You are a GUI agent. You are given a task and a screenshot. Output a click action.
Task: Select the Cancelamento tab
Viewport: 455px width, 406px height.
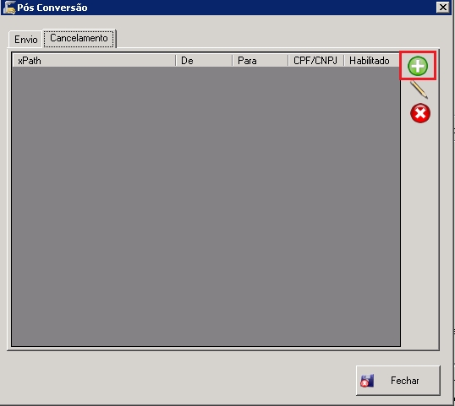point(79,38)
